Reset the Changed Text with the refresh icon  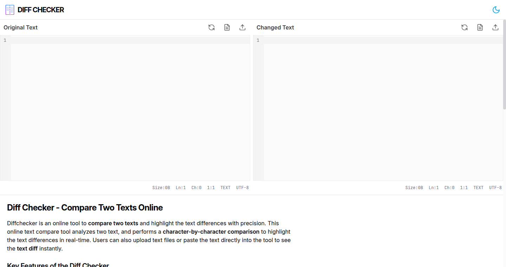point(465,27)
